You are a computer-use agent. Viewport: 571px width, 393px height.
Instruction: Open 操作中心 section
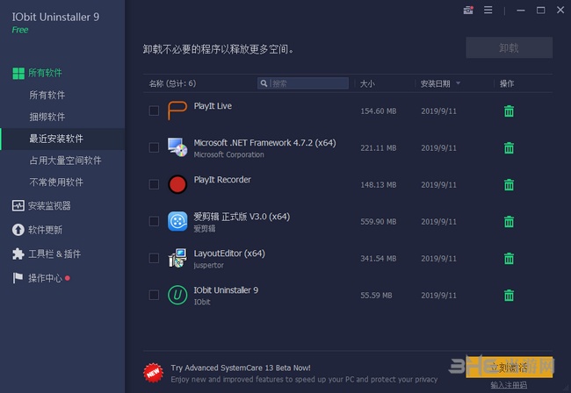click(x=45, y=278)
